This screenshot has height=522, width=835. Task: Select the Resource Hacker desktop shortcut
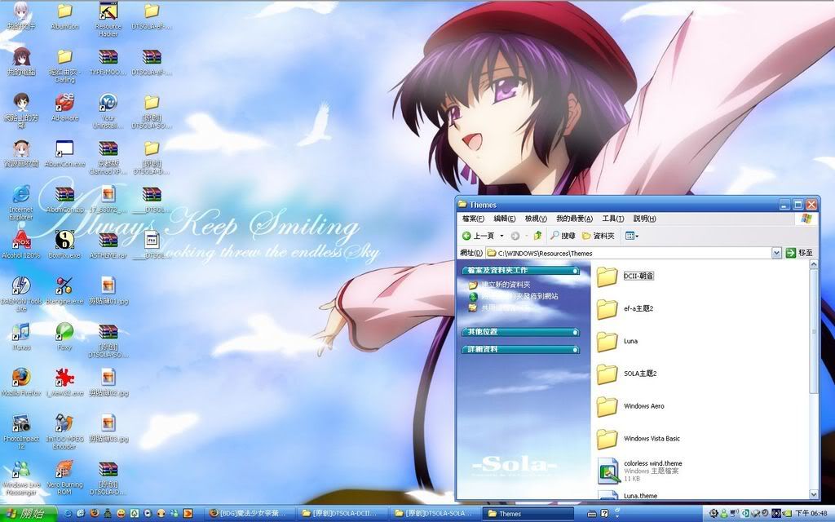(x=108, y=19)
